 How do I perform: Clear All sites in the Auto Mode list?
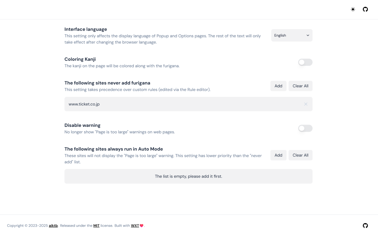click(300, 155)
